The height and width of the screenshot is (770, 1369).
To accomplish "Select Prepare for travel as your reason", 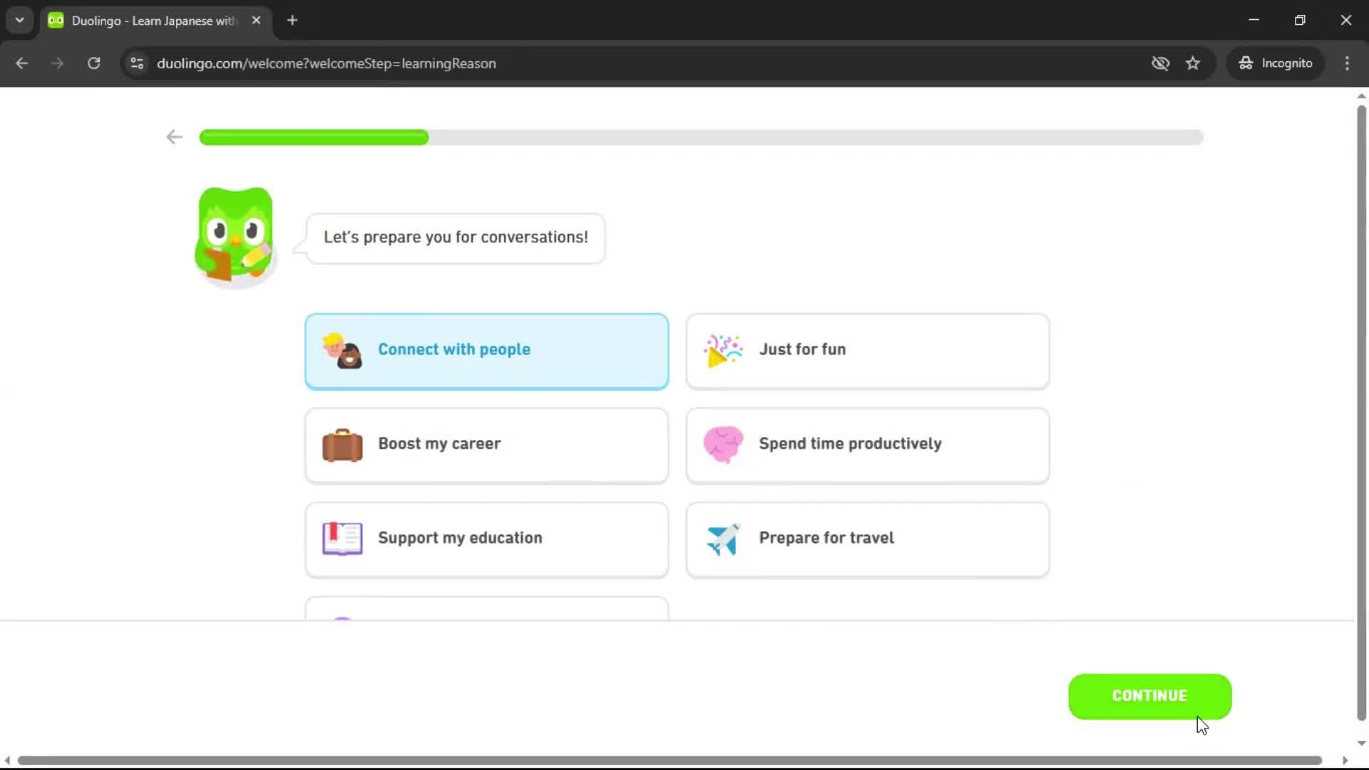I will (x=867, y=539).
